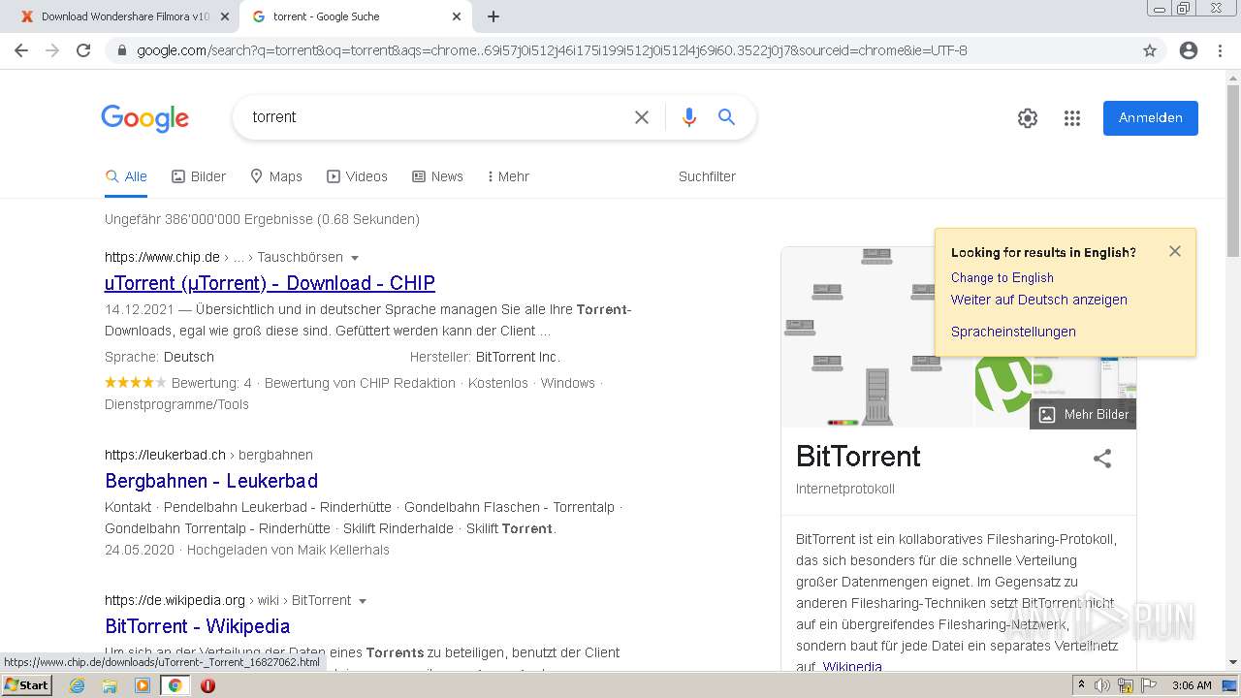Open Mehr Bilder in knowledge panel
This screenshot has height=698, width=1241.
click(1083, 414)
